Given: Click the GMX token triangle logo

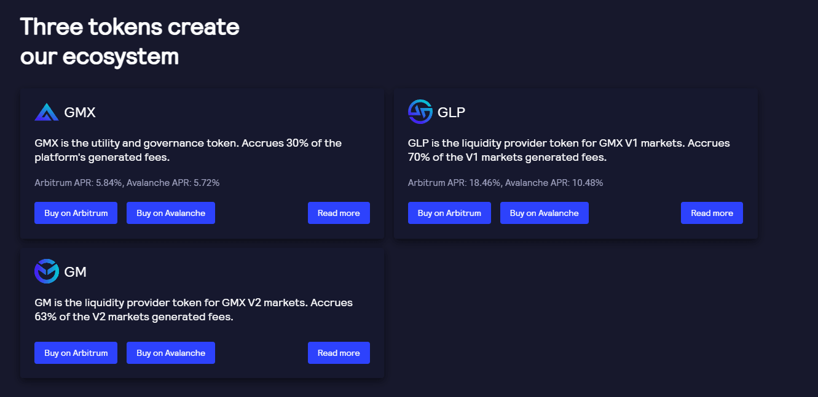Looking at the screenshot, I should 46,112.
